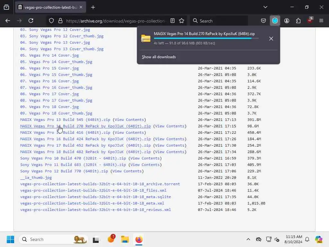Image resolution: width=329 pixels, height=247 pixels.
Task: Download Sony Vegas Pro 12 Build 770 zip
Action: [x=64, y=171]
